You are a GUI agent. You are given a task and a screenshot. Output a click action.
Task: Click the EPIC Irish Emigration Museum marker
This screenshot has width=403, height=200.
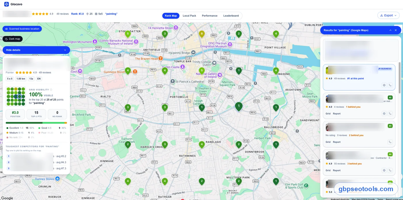pos(229,45)
